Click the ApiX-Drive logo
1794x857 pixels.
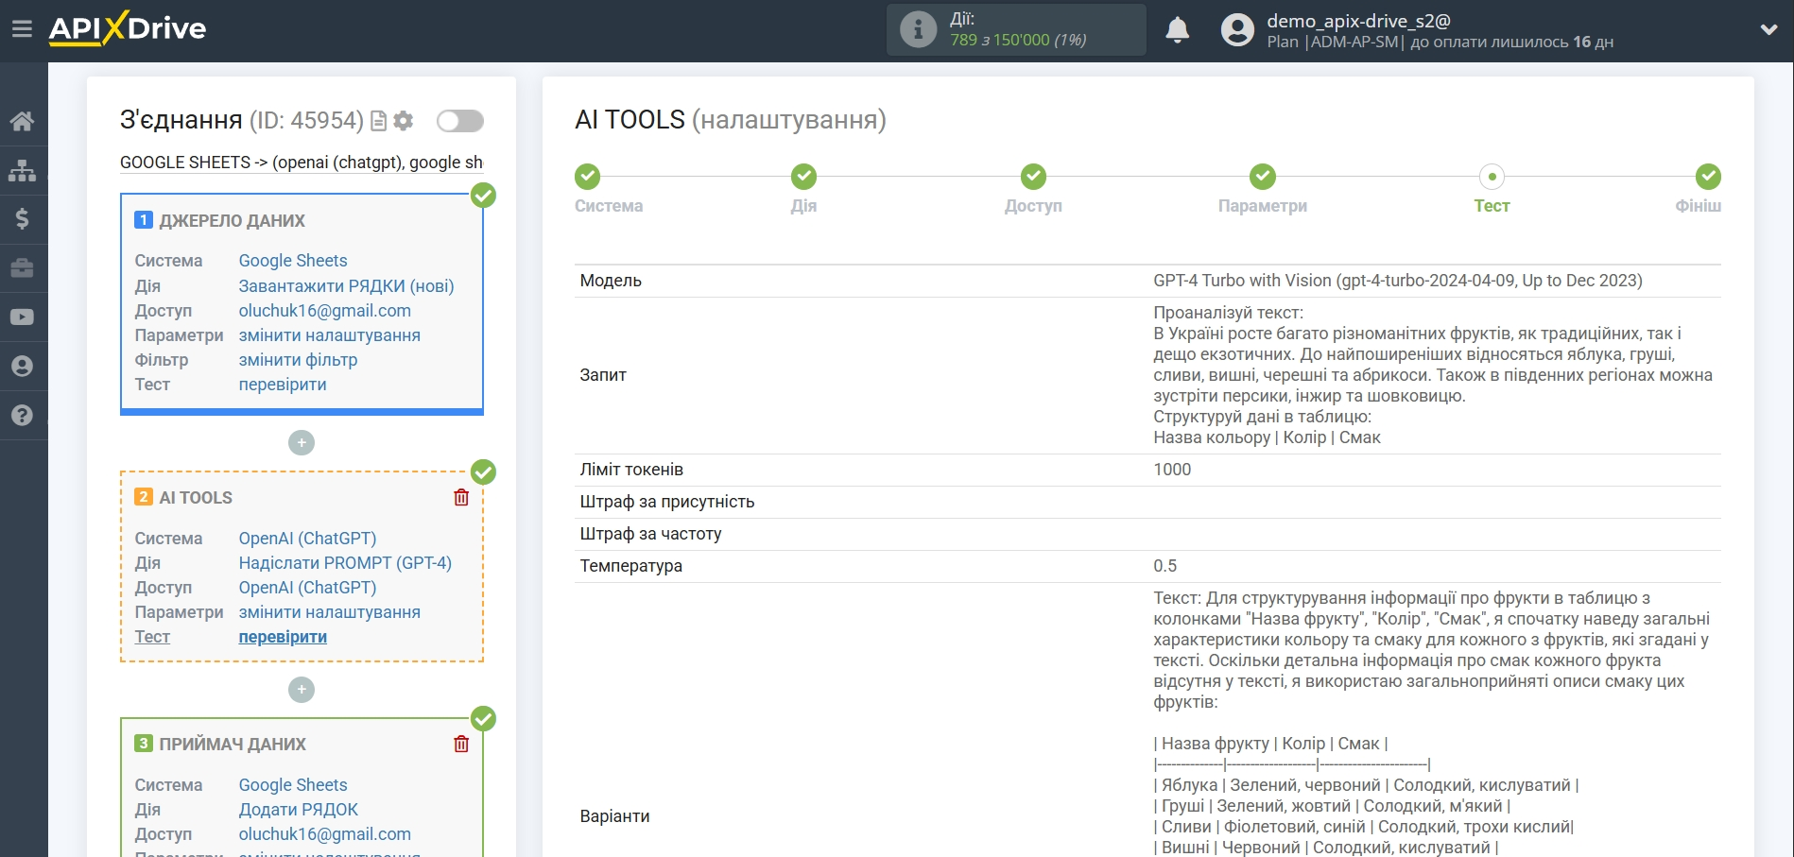pos(128,28)
